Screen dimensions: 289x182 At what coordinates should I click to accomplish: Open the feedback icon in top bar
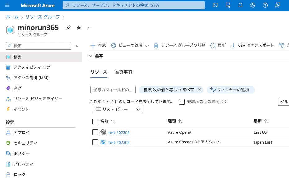click(278, 5)
